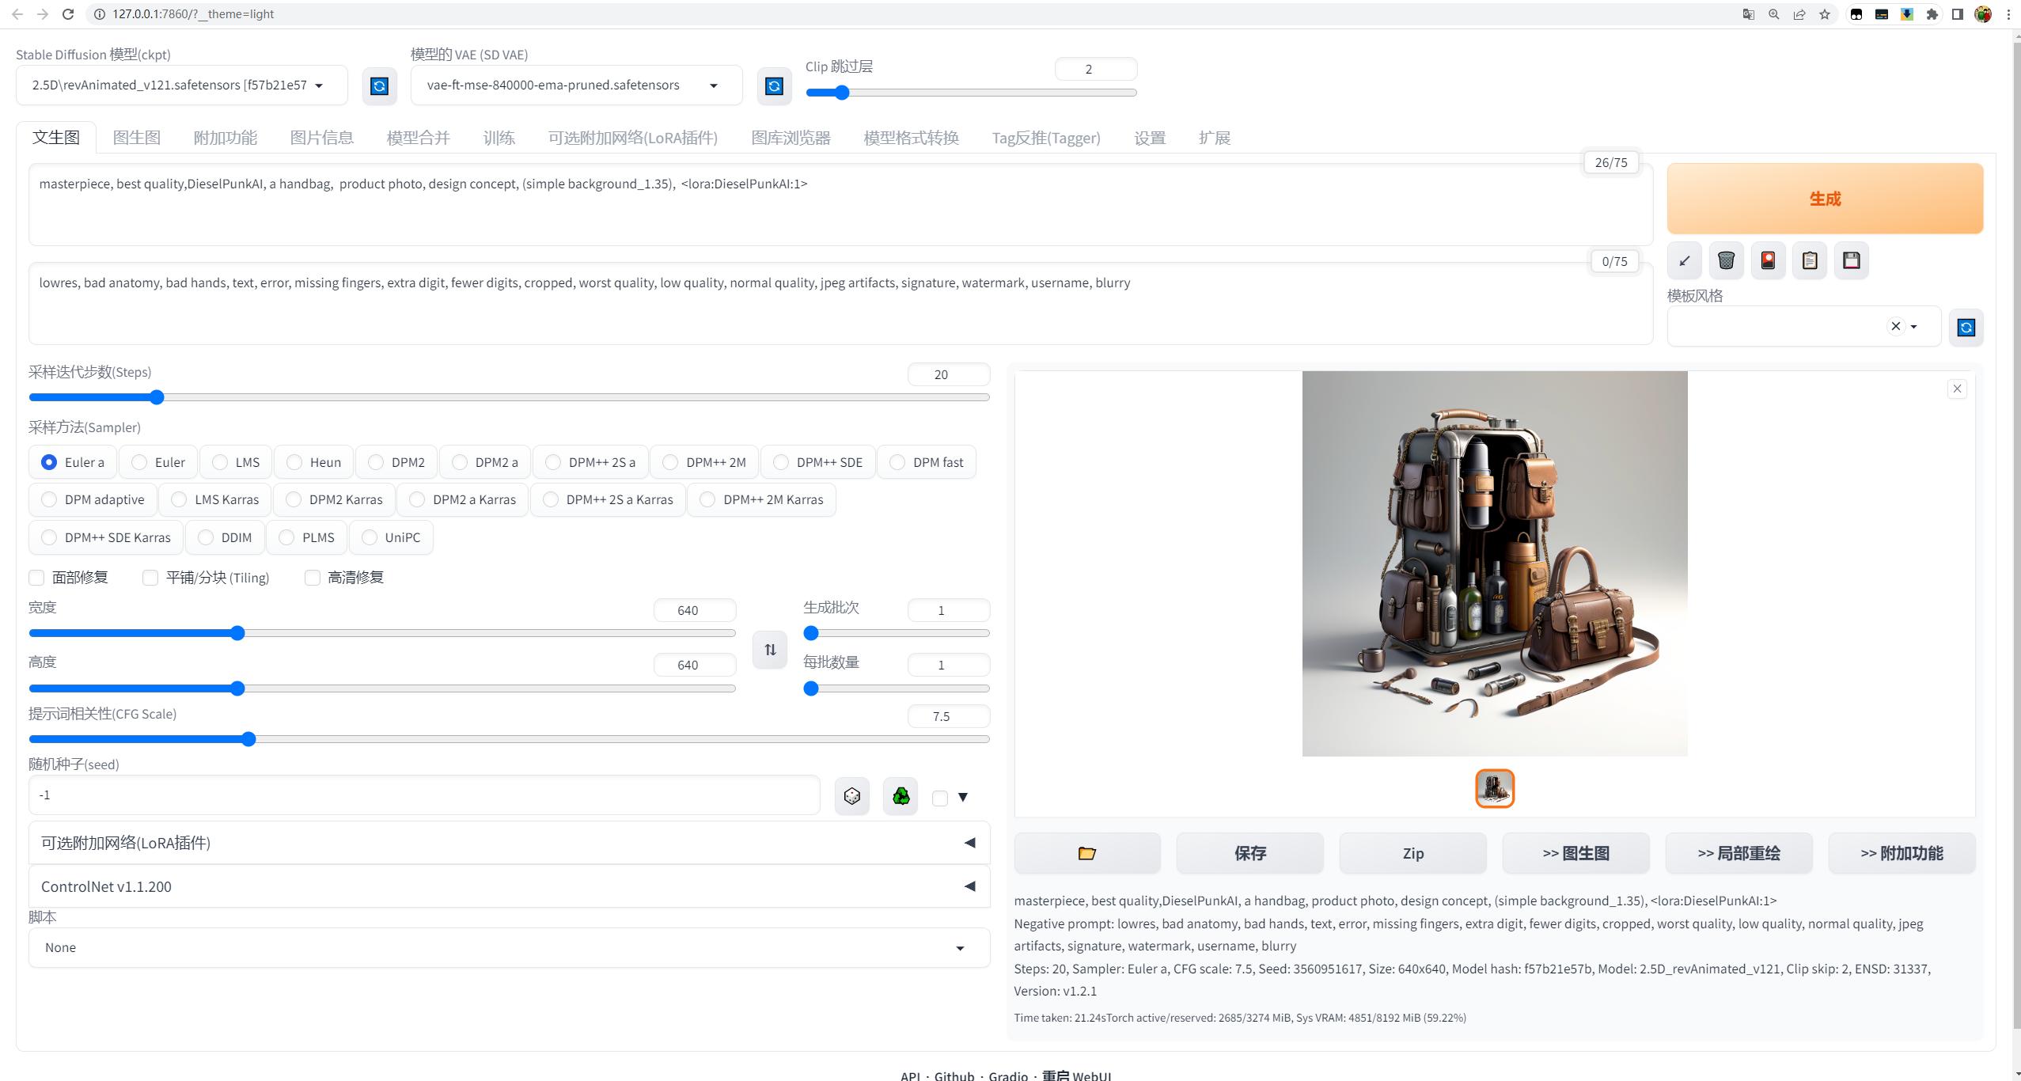This screenshot has height=1081, width=2021.
Task: Refresh the SD VAE model list
Action: pyautogui.click(x=774, y=85)
